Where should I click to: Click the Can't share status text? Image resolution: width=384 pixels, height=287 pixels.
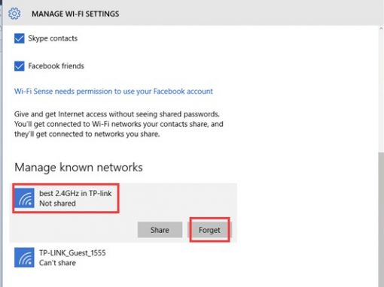[x=57, y=263]
